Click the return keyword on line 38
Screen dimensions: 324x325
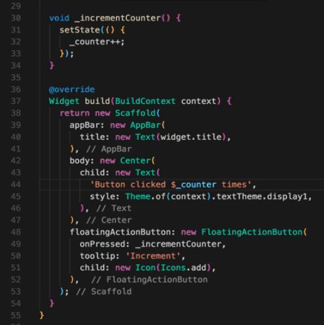tap(75, 113)
